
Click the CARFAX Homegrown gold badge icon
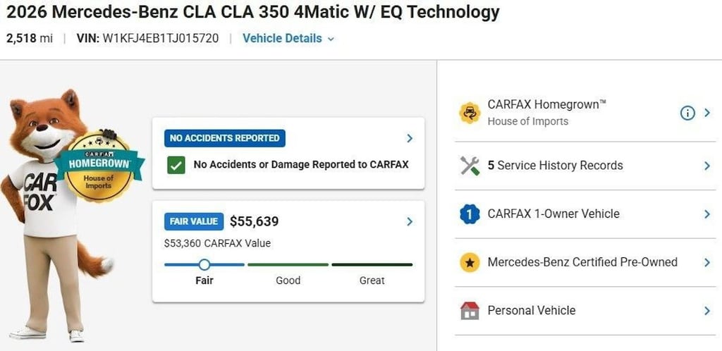pos(470,113)
